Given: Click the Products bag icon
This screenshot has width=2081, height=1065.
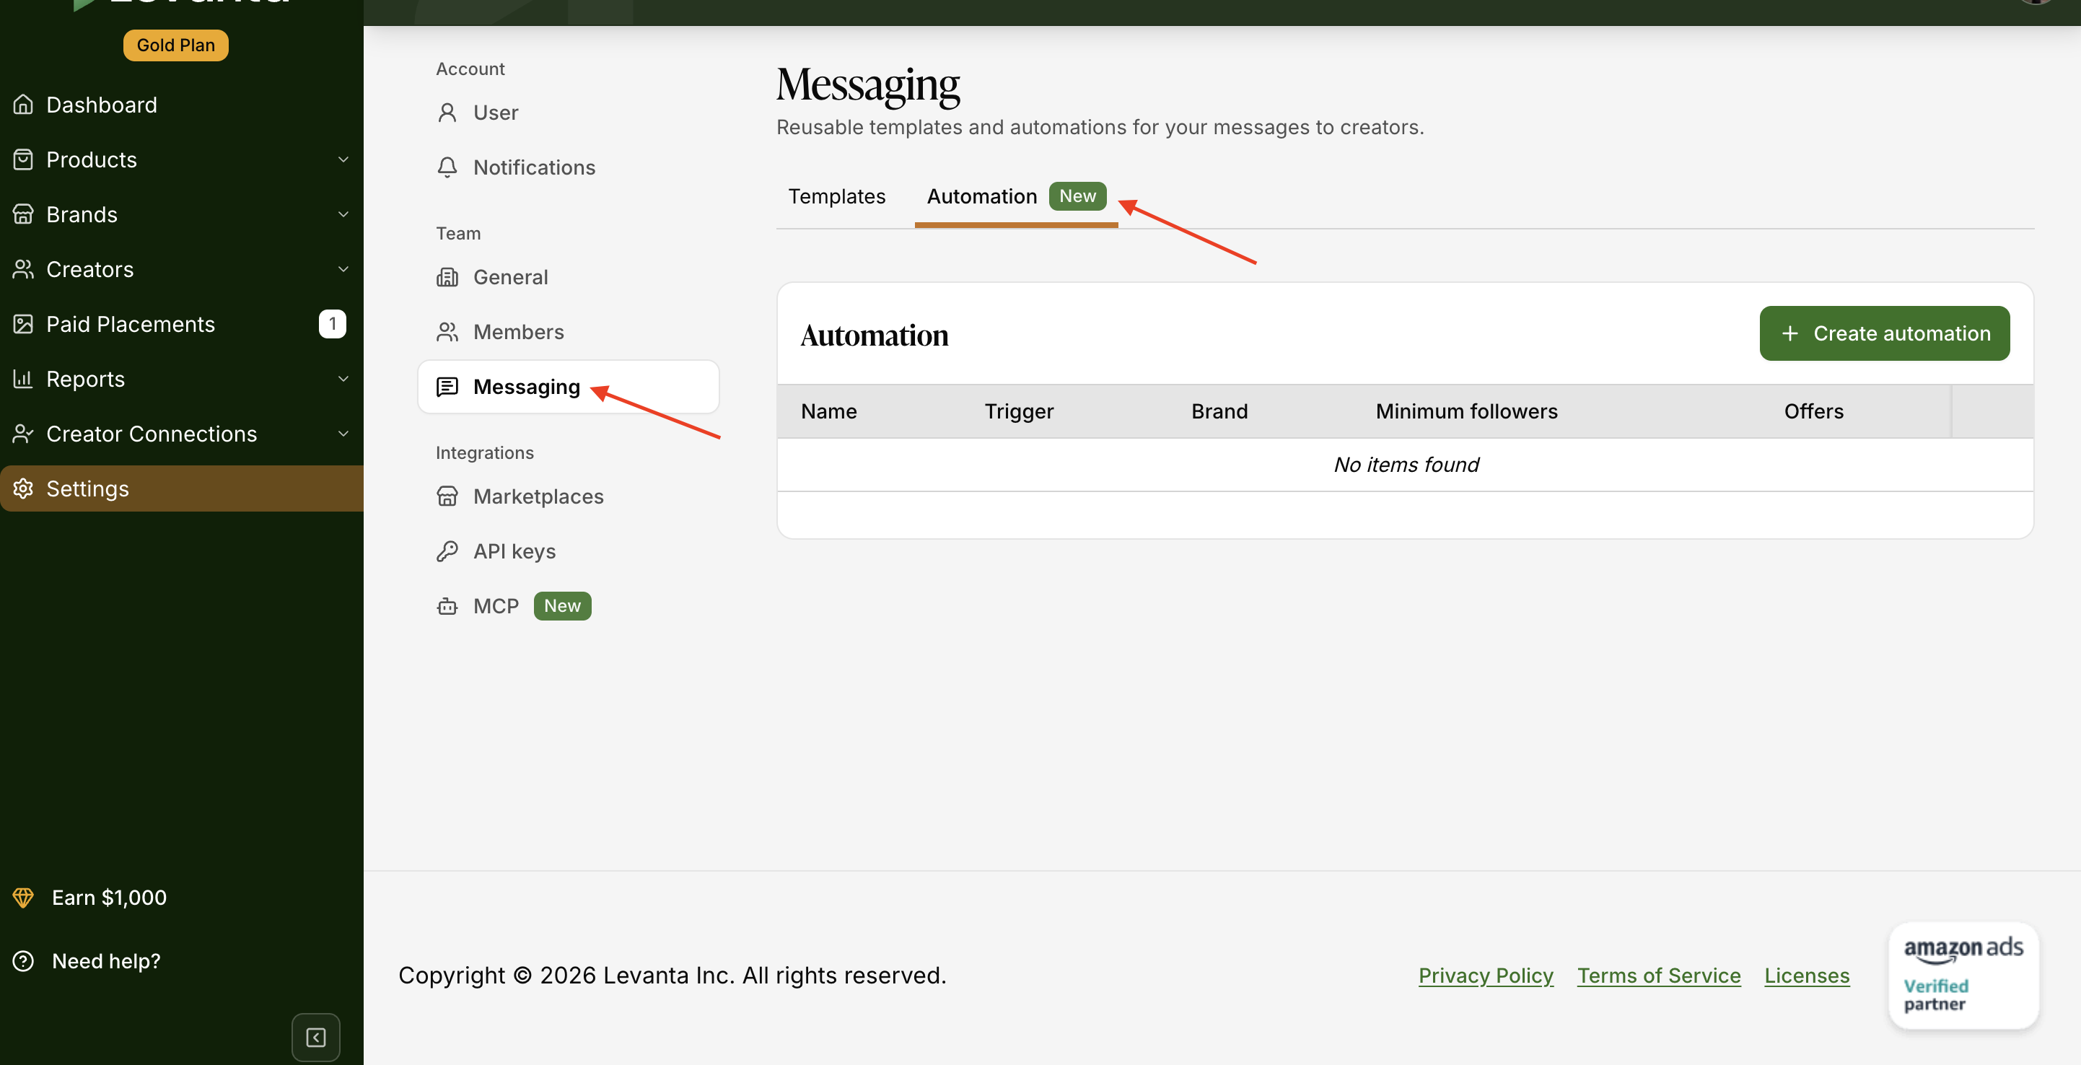Looking at the screenshot, I should pyautogui.click(x=23, y=159).
